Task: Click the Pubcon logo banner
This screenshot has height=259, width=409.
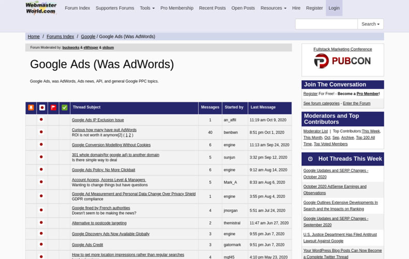Action: tap(343, 61)
